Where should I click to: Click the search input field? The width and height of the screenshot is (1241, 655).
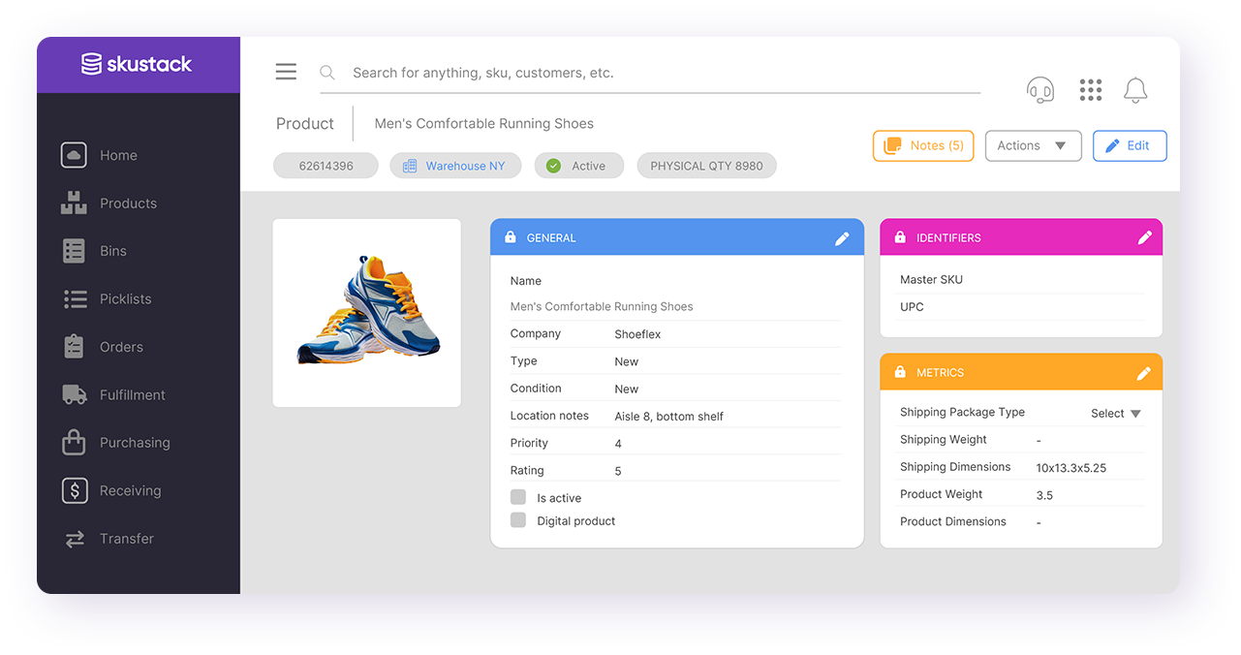coord(650,73)
